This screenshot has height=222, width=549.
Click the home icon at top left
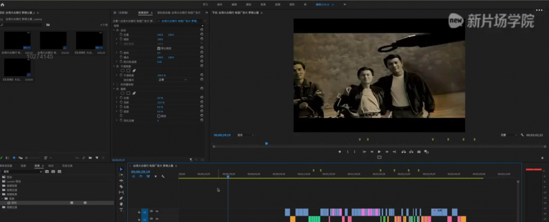click(3, 5)
